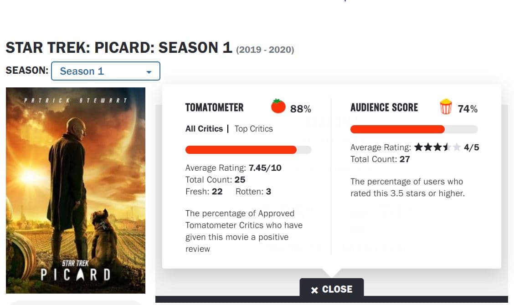The image size is (514, 305).
Task: Click the 88% Tomatometer score
Action: point(301,109)
